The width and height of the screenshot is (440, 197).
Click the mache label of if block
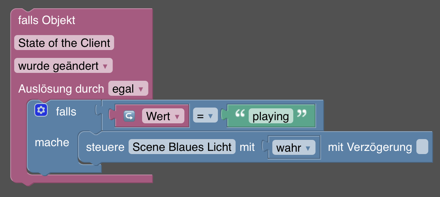[x=52, y=142]
